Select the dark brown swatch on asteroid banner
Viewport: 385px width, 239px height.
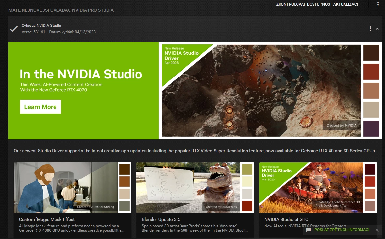tap(371, 53)
